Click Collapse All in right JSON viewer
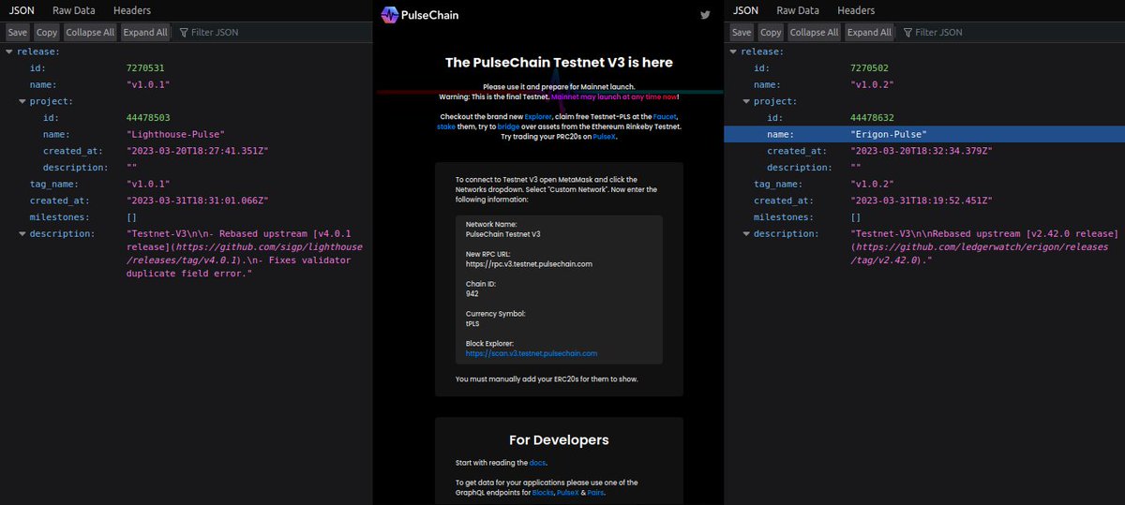 pyautogui.click(x=814, y=32)
